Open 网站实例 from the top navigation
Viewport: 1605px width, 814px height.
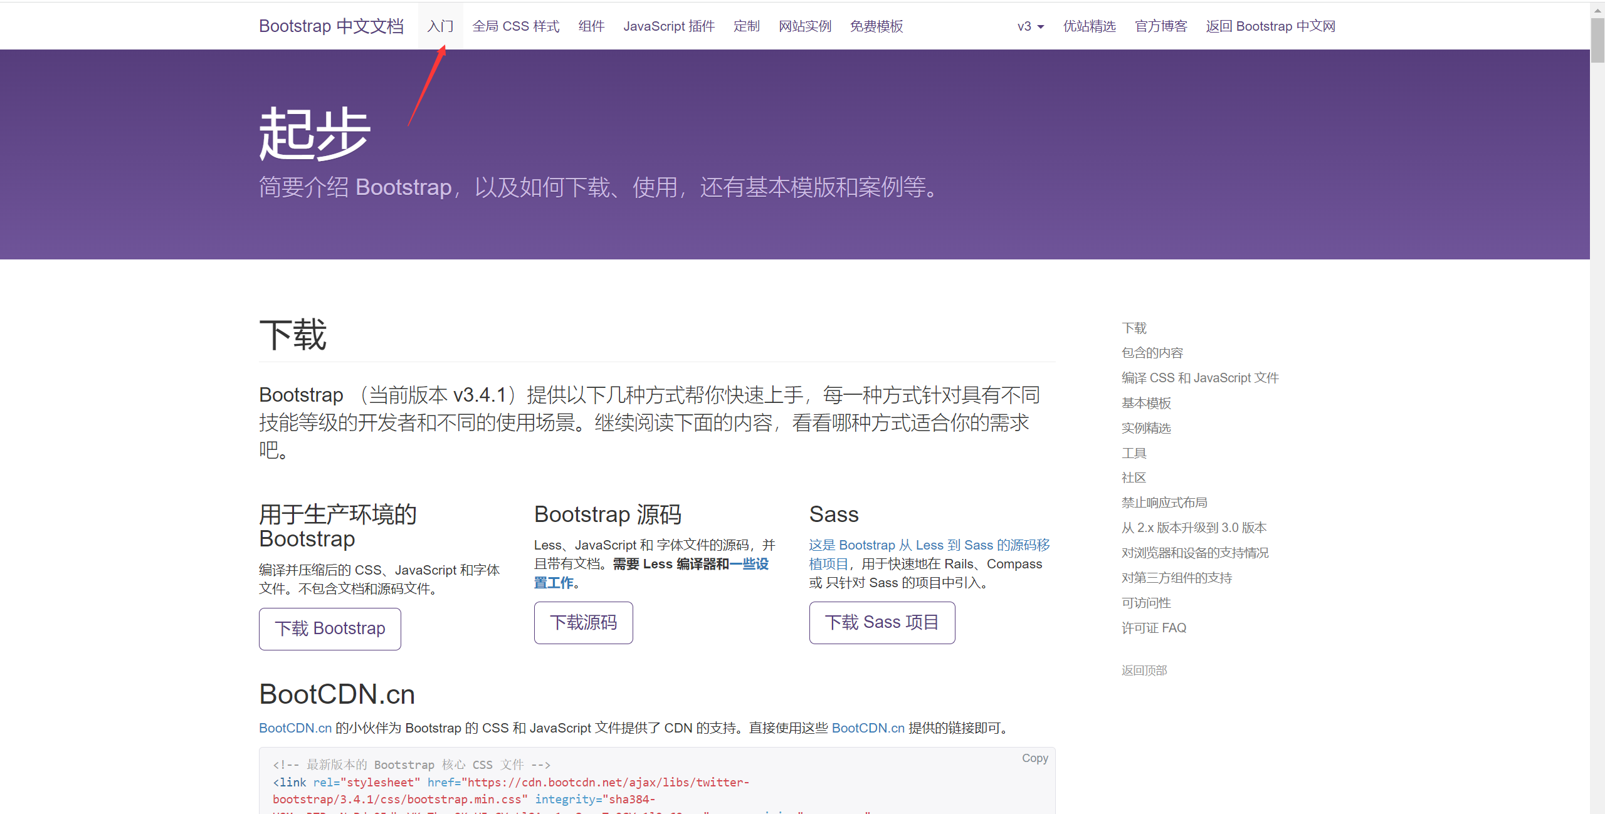[804, 26]
